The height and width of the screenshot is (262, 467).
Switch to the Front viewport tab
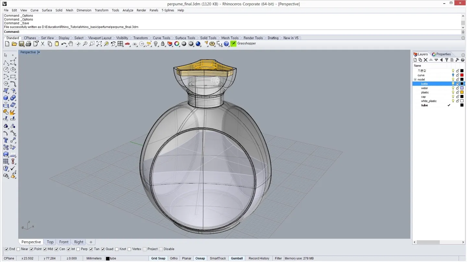point(64,242)
